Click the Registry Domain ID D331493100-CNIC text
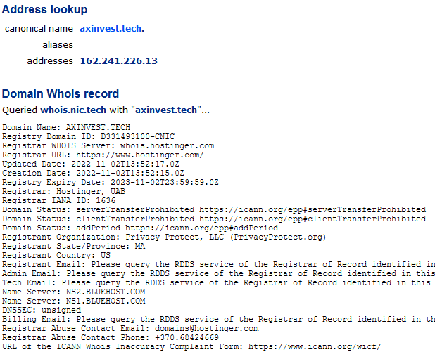This screenshot has width=435, height=352. pyautogui.click(x=137, y=136)
